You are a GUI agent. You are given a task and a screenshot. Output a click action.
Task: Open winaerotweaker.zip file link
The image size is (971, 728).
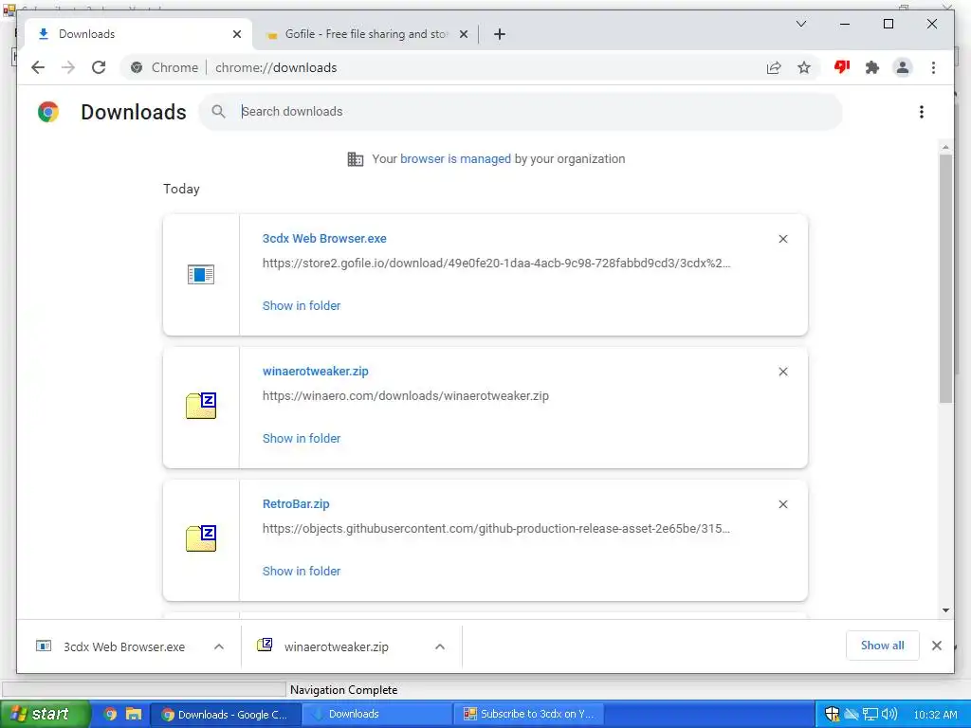[315, 372]
